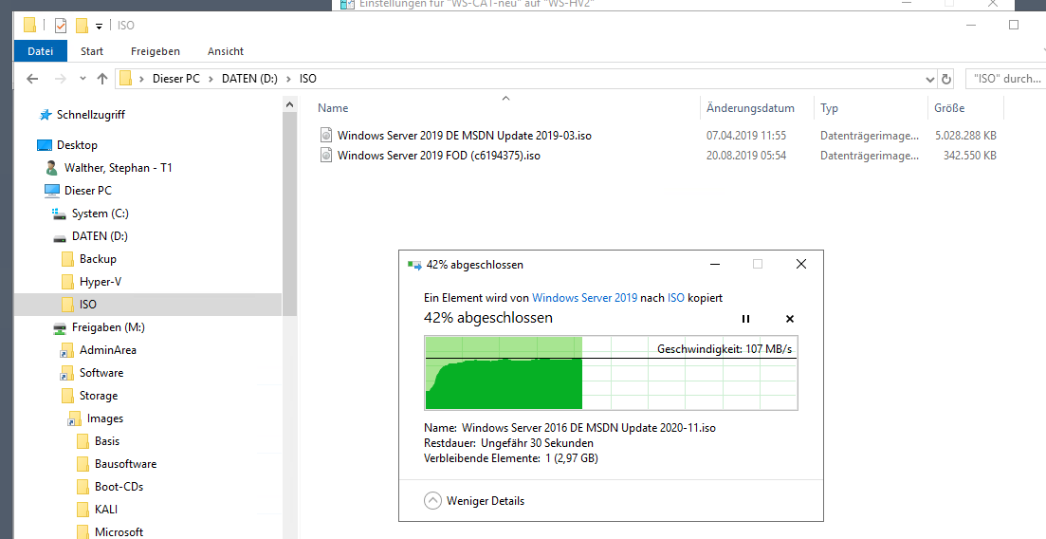Refresh the ISO folder view
This screenshot has height=539, width=1046.
(x=945, y=80)
